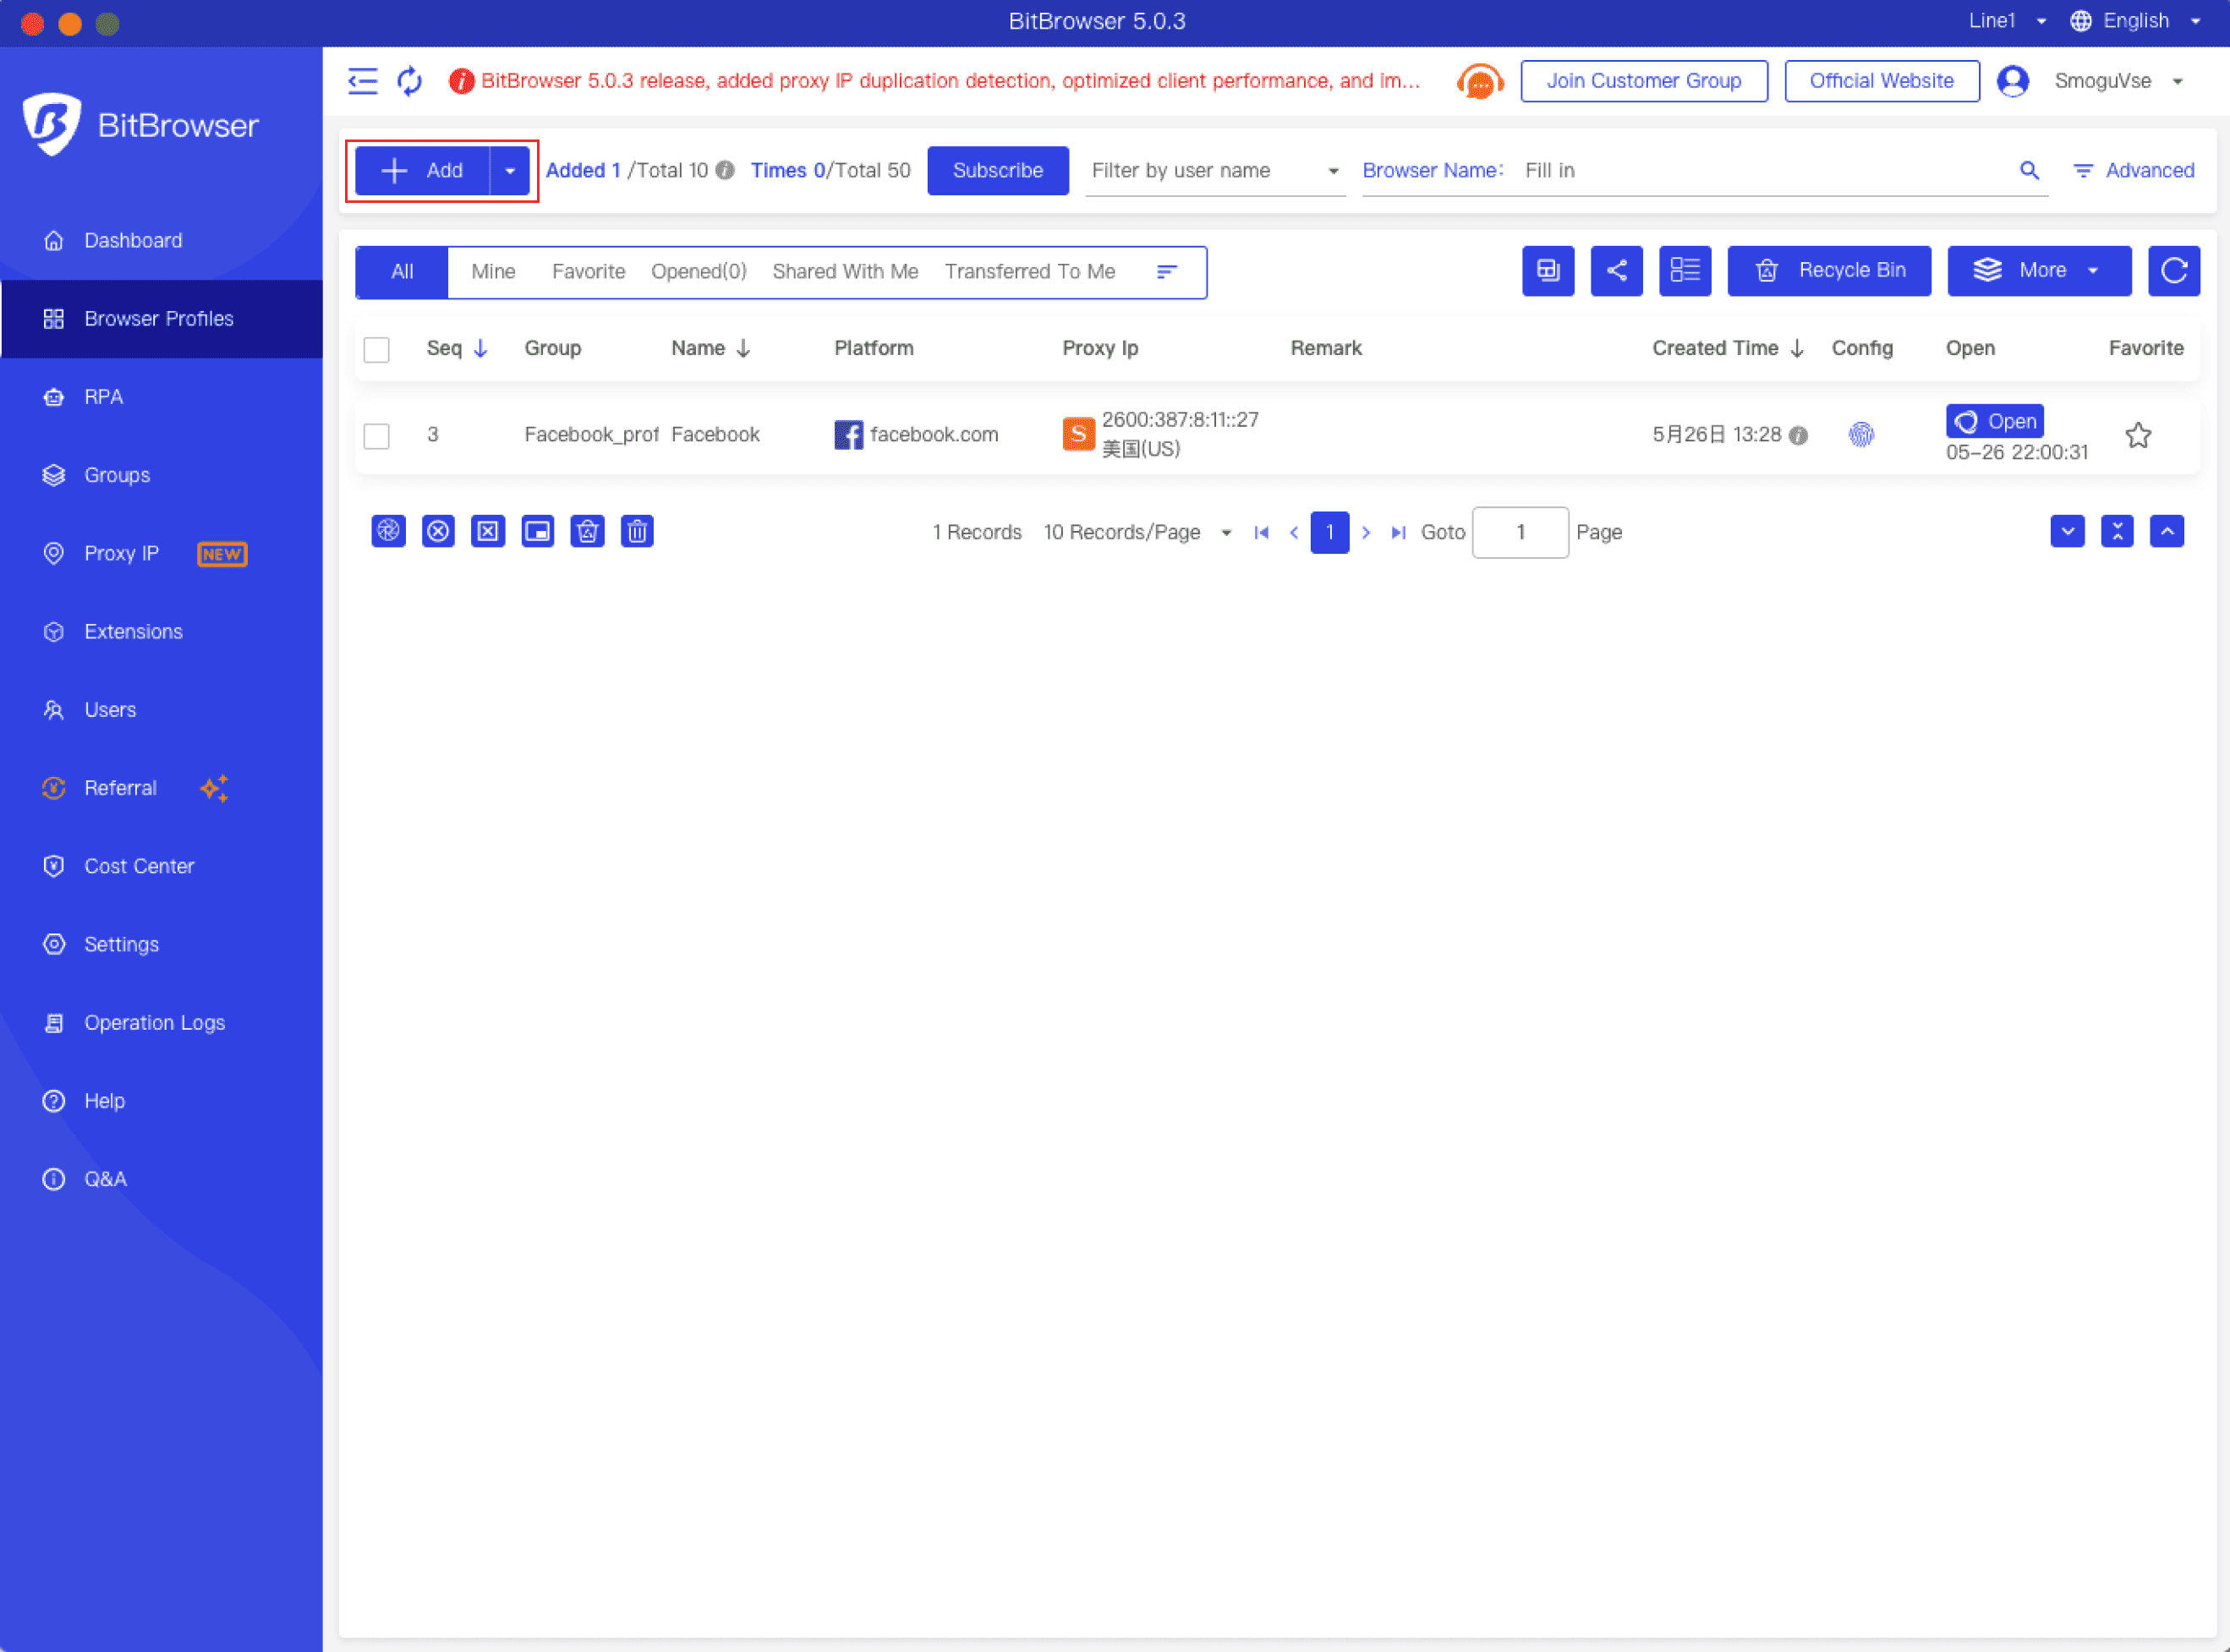2230x1652 pixels.
Task: Click the share profiles icon button
Action: [1615, 271]
